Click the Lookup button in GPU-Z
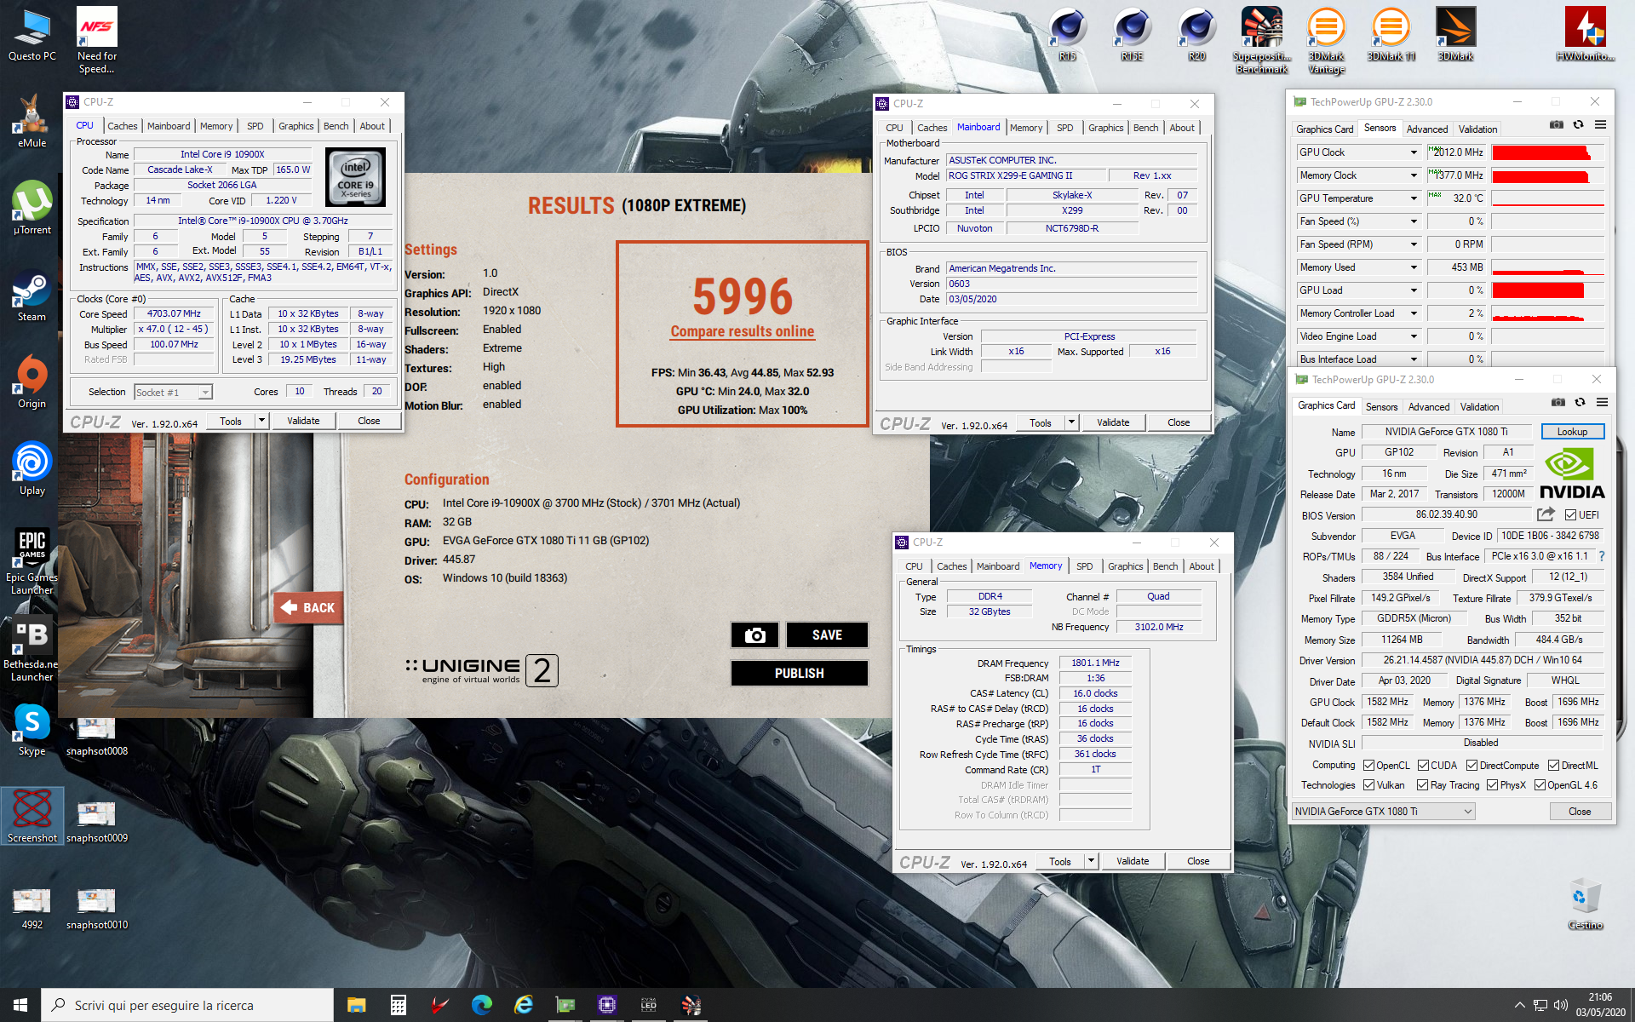Viewport: 1635px width, 1022px height. [x=1572, y=432]
